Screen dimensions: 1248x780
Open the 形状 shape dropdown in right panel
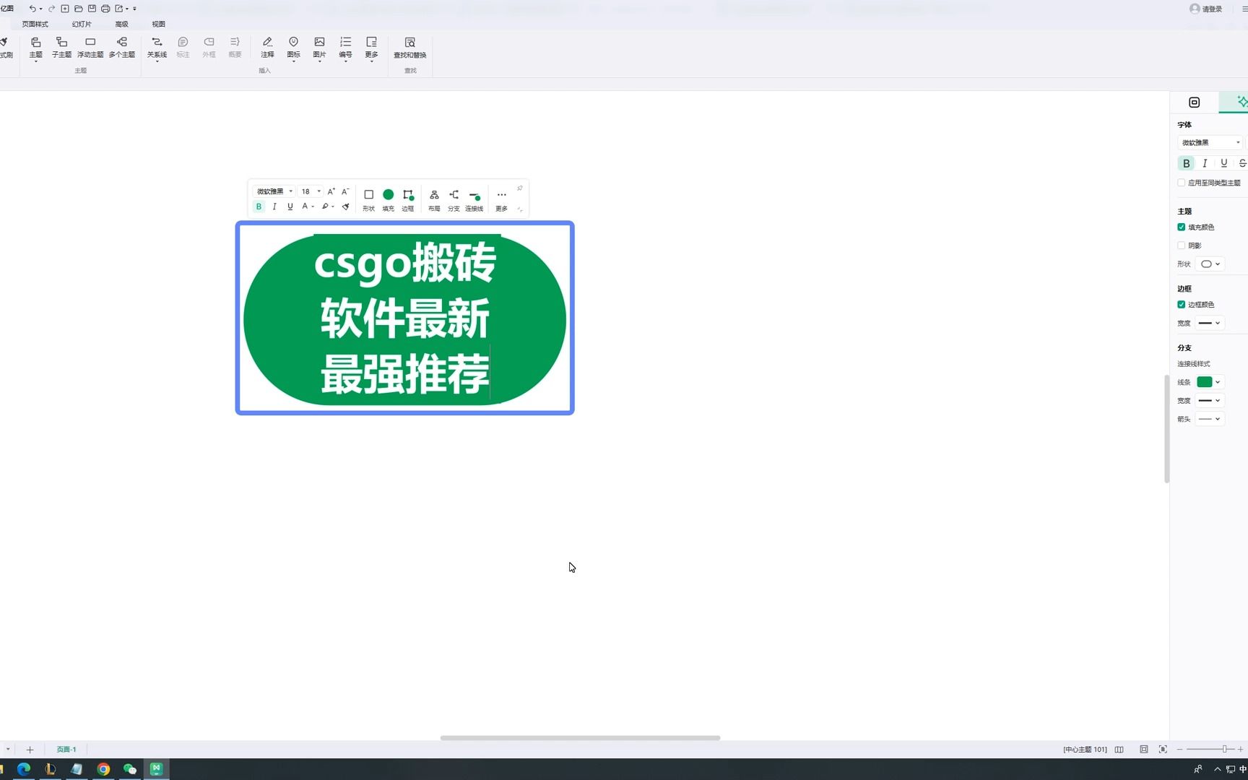(x=1210, y=264)
